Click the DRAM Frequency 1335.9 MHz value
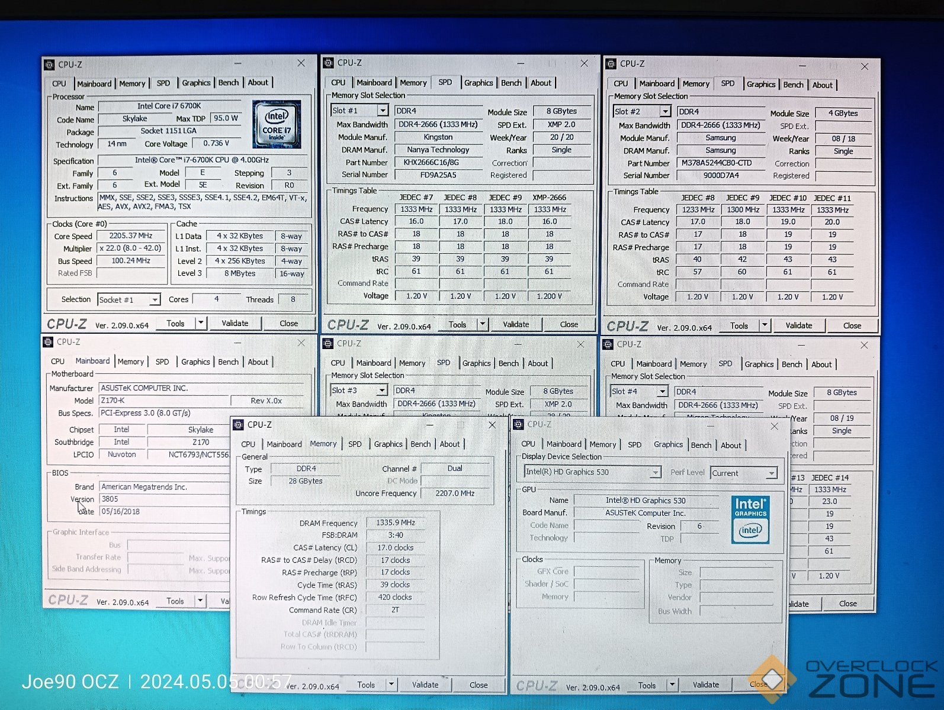944x710 pixels. pyautogui.click(x=396, y=522)
